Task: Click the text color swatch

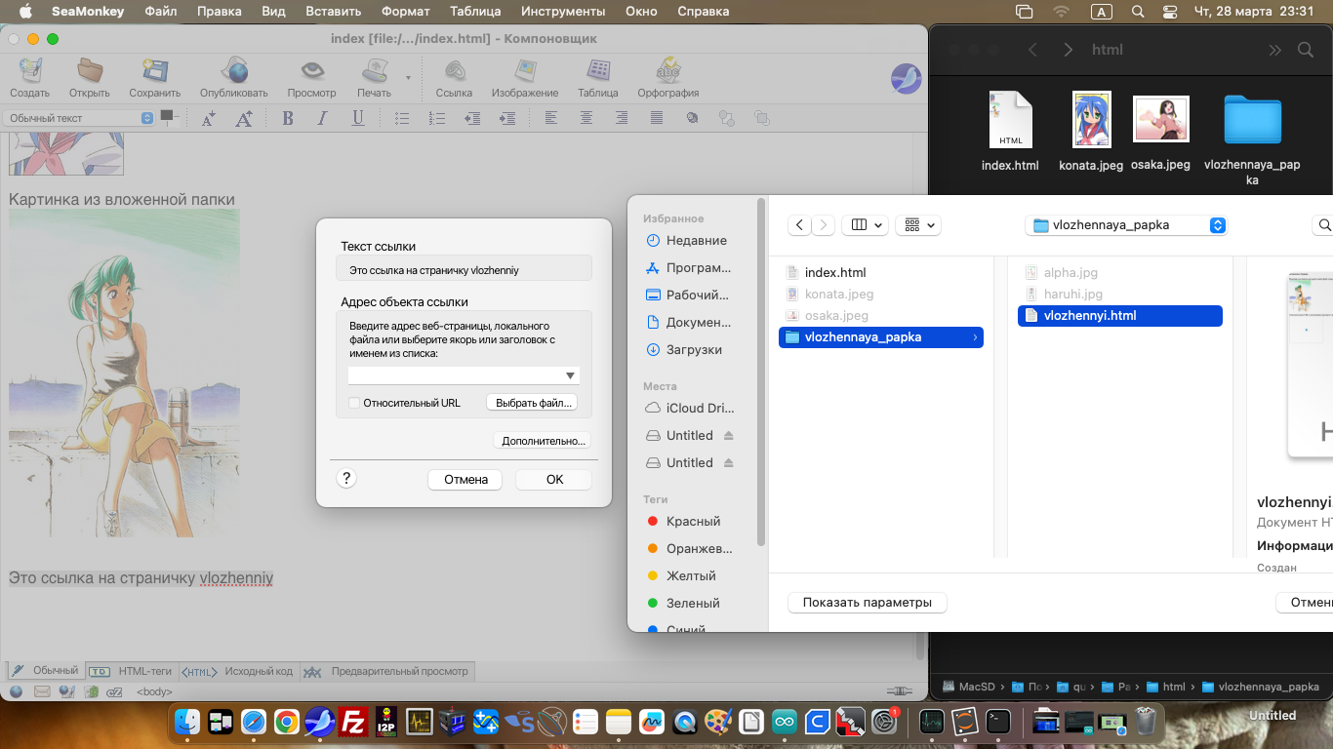Action: (x=167, y=116)
